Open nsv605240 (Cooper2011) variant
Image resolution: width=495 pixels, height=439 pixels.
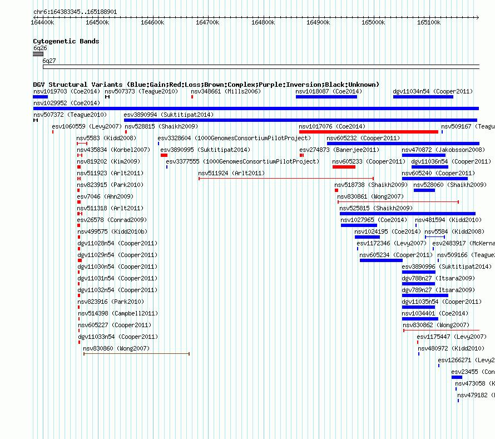point(438,173)
